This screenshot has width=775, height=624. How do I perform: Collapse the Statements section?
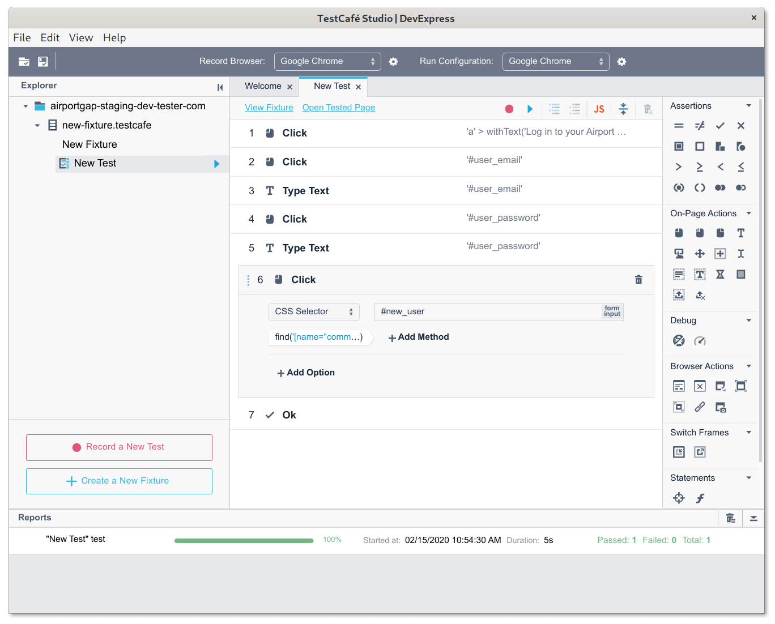(749, 478)
